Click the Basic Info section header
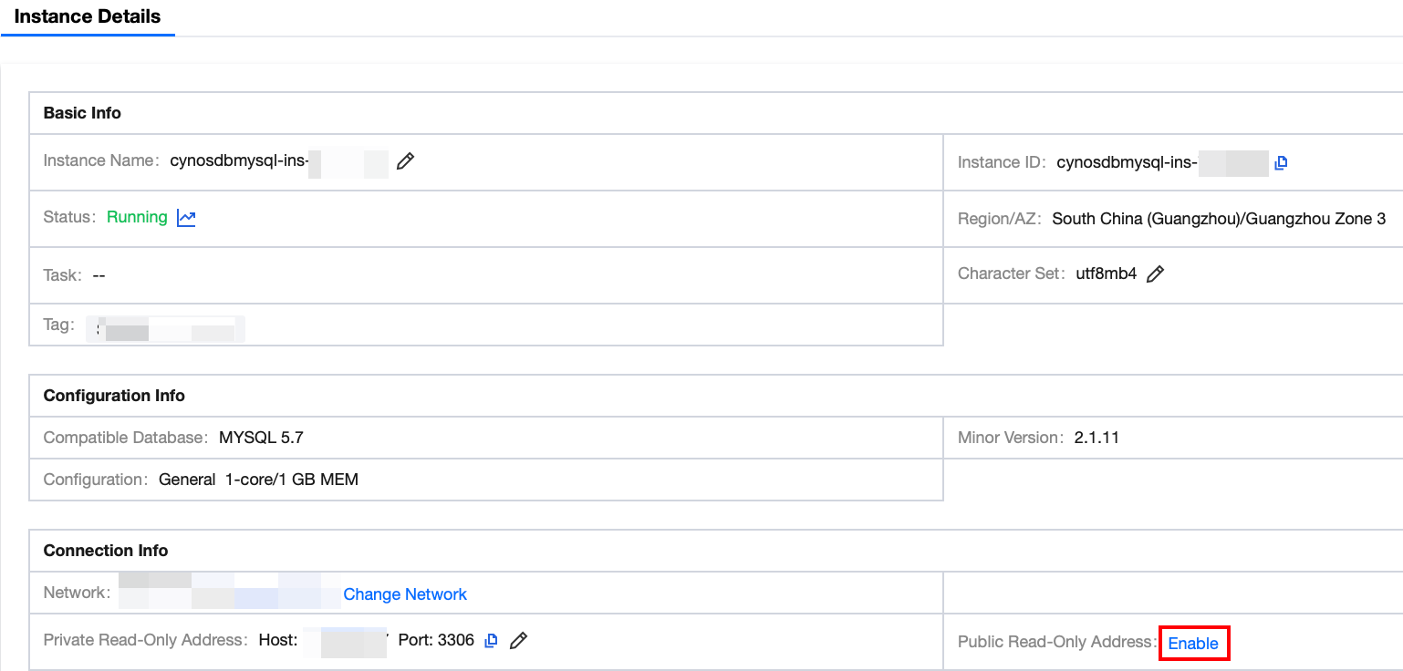 coord(82,113)
